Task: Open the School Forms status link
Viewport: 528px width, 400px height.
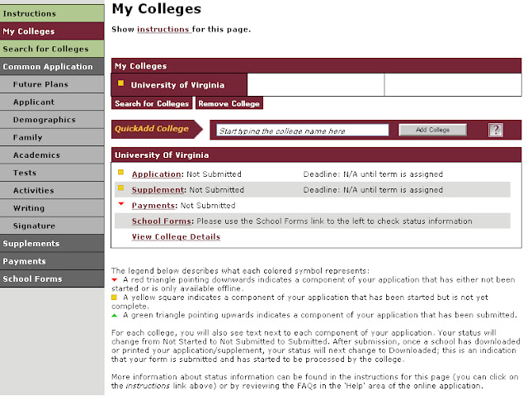Action: coord(163,221)
